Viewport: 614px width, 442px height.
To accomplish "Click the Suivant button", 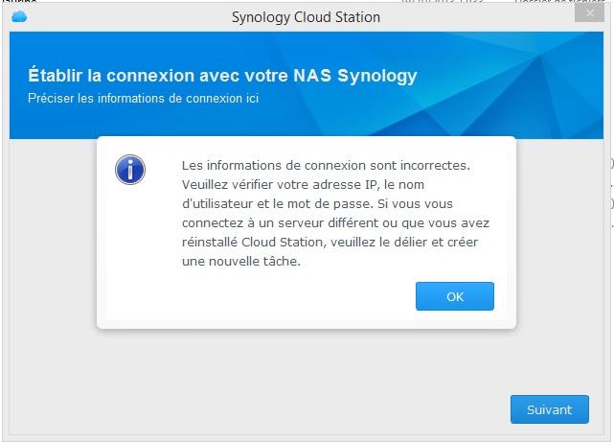I will pyautogui.click(x=550, y=409).
